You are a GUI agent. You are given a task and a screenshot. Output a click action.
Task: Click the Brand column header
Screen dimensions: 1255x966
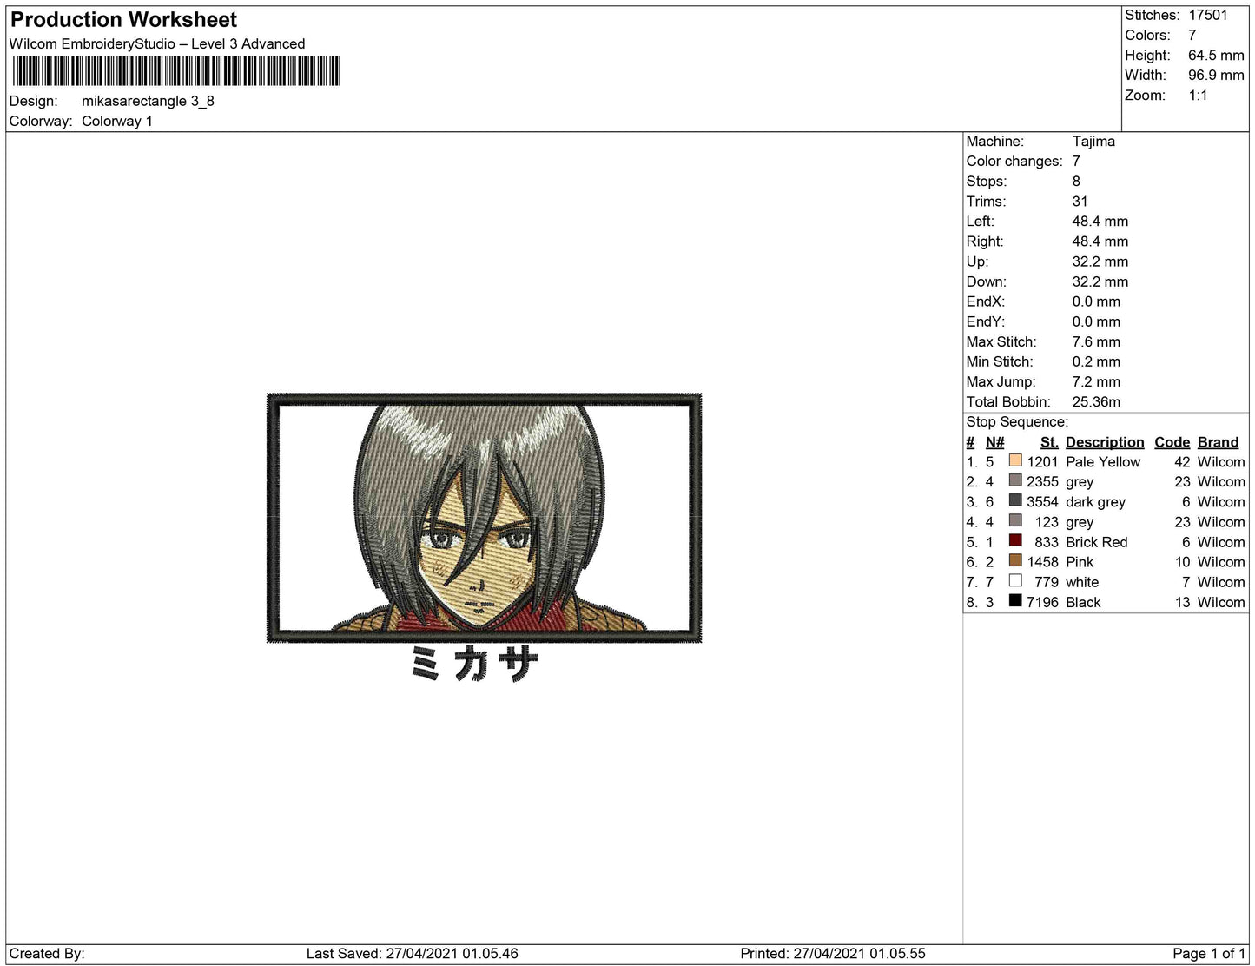[1218, 442]
